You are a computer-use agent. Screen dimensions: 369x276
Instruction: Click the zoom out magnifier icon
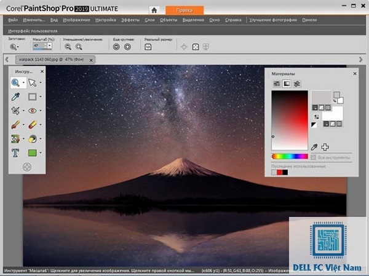[68, 47]
